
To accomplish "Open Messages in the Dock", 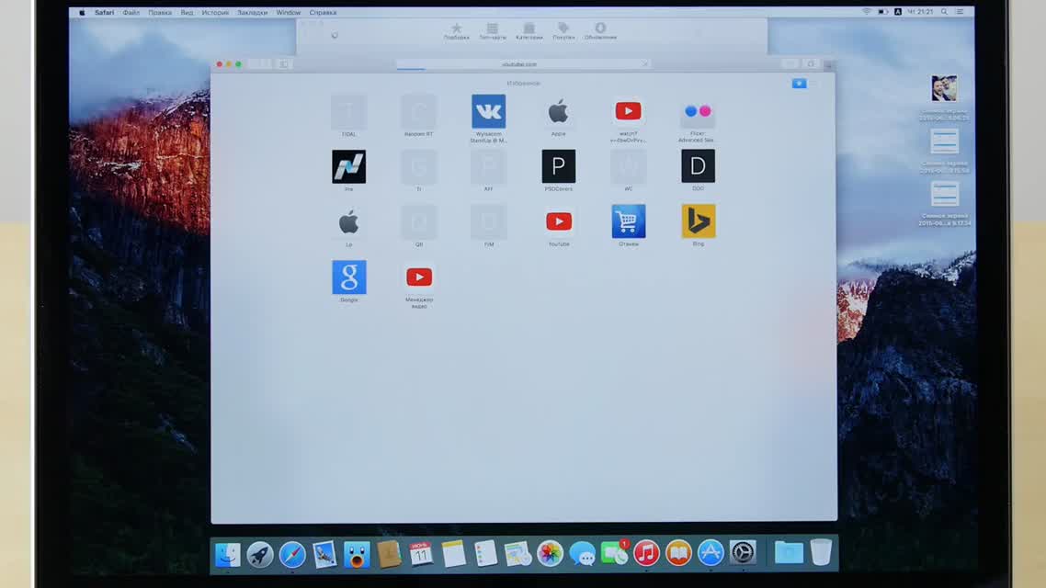I will (x=583, y=554).
